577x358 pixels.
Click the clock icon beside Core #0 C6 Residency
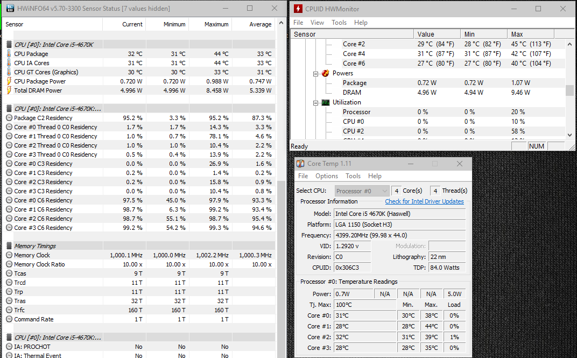click(9, 200)
